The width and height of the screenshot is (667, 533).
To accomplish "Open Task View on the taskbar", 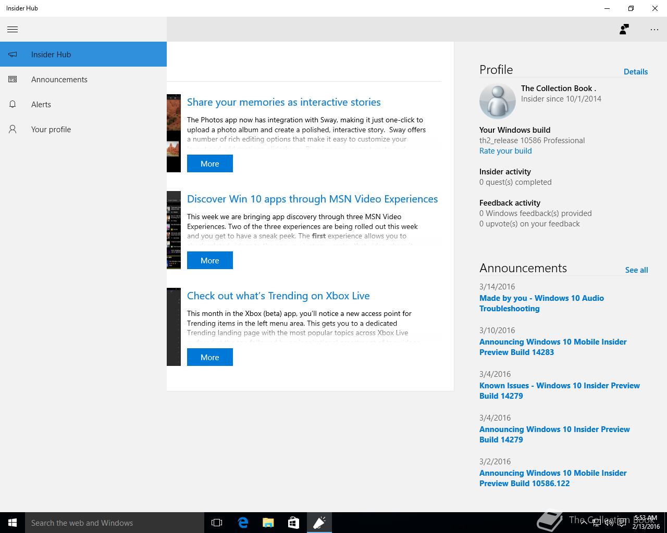I will pyautogui.click(x=217, y=523).
